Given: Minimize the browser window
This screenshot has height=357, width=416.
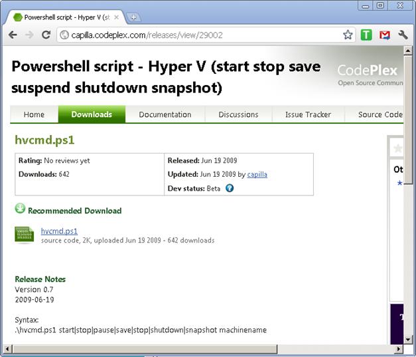Looking at the screenshot, I should pyautogui.click(x=366, y=5).
